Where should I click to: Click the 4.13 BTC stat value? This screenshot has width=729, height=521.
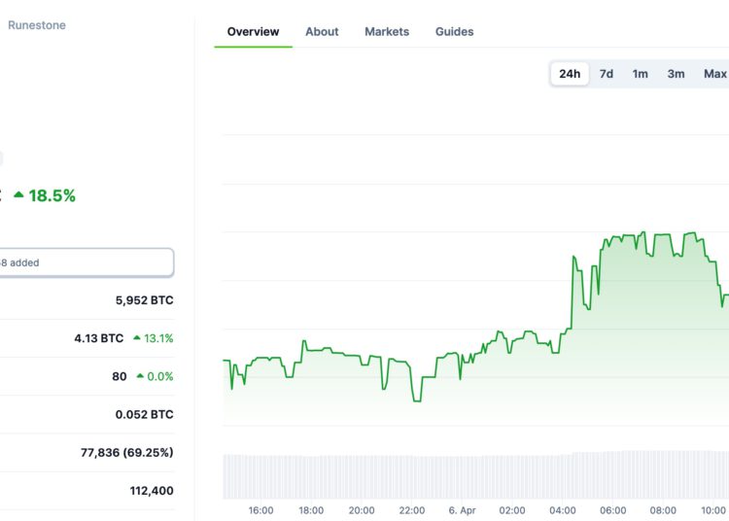click(x=98, y=338)
